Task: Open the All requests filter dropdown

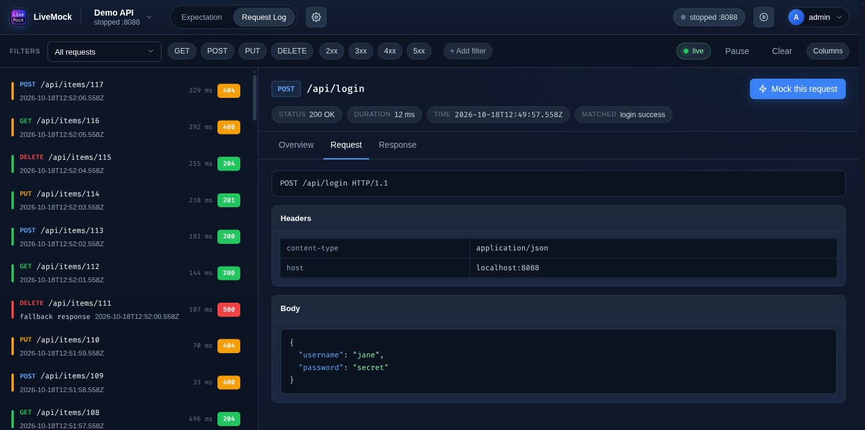Action: pos(105,52)
